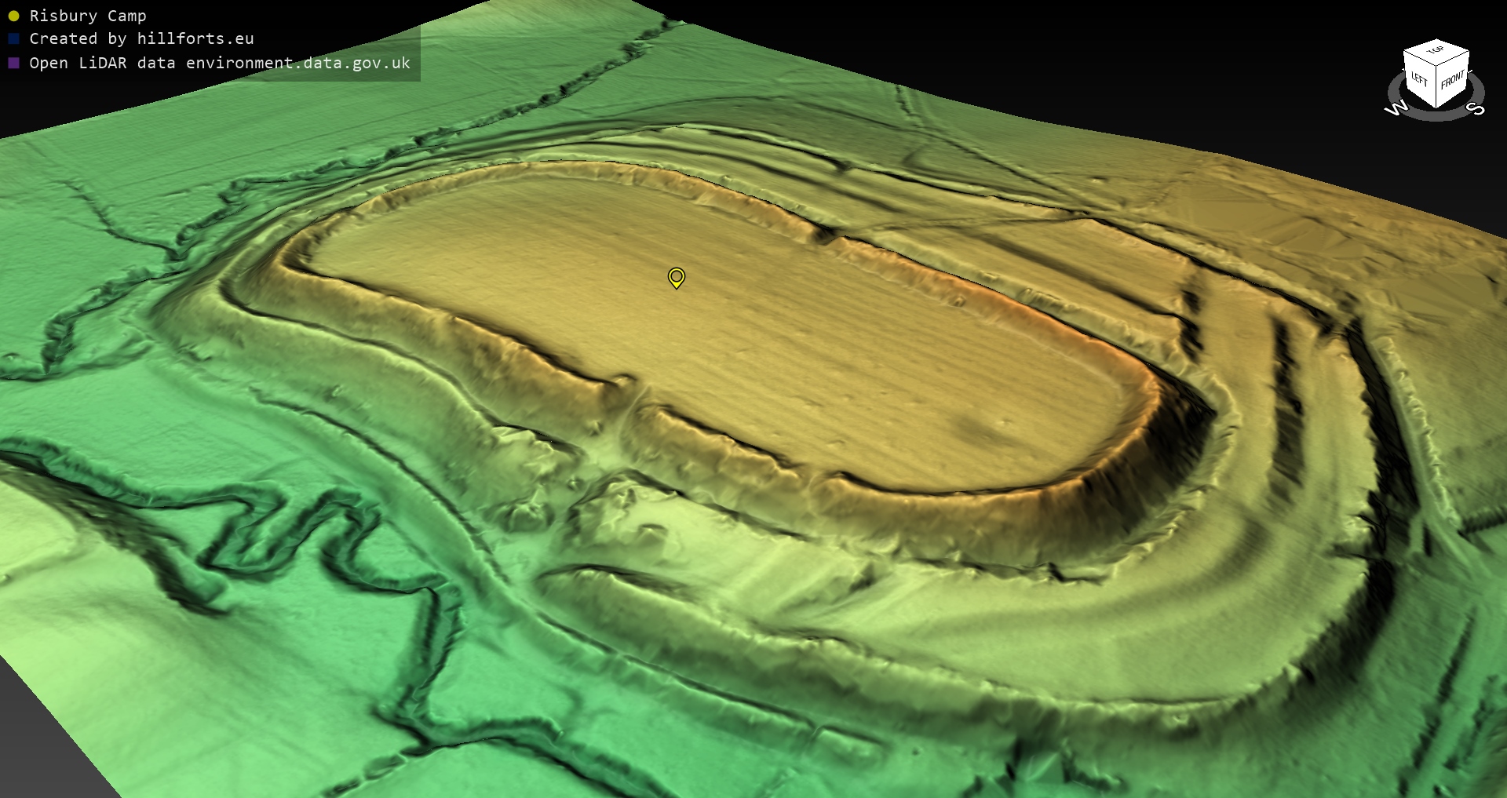The height and width of the screenshot is (798, 1507).
Task: Click the cube edge between TOP and LEFT
Action: point(1419,59)
